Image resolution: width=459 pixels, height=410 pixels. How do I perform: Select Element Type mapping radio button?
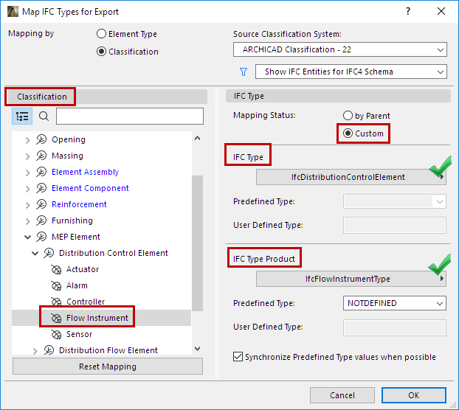click(101, 34)
